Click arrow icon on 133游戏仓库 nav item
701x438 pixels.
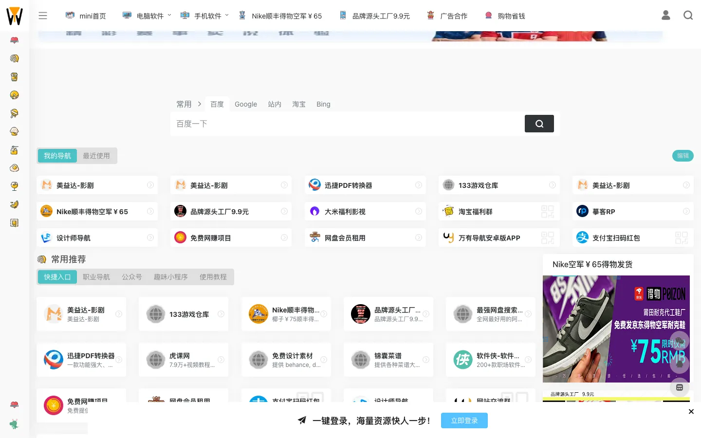553,185
